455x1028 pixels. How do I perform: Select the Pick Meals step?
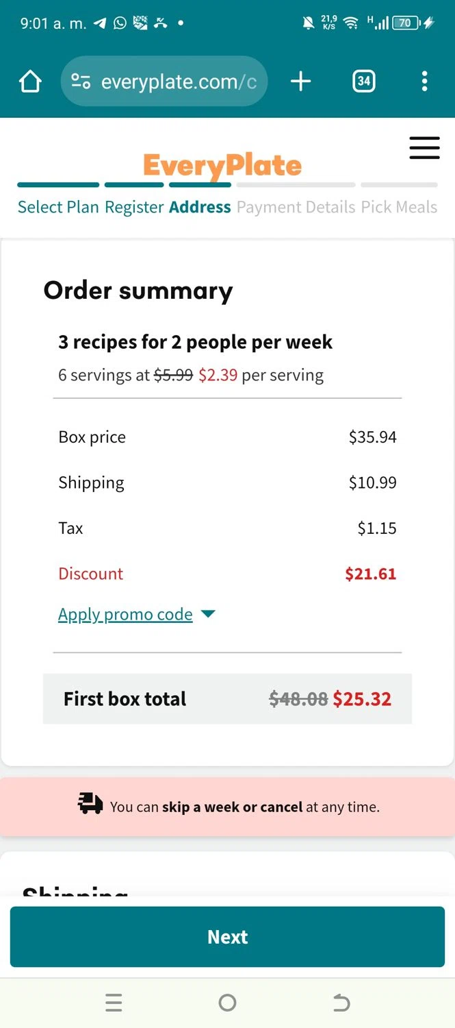[399, 207]
